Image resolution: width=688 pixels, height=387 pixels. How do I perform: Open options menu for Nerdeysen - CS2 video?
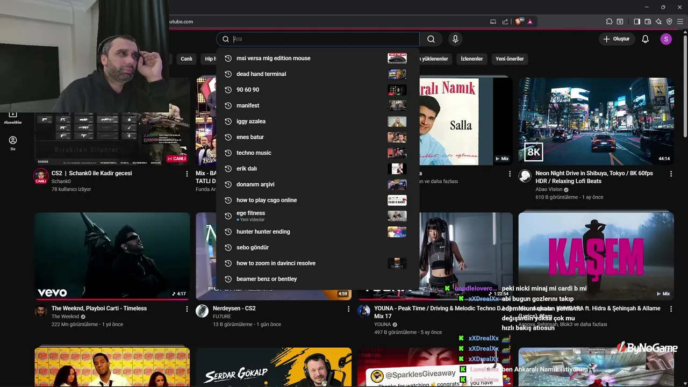click(x=348, y=309)
